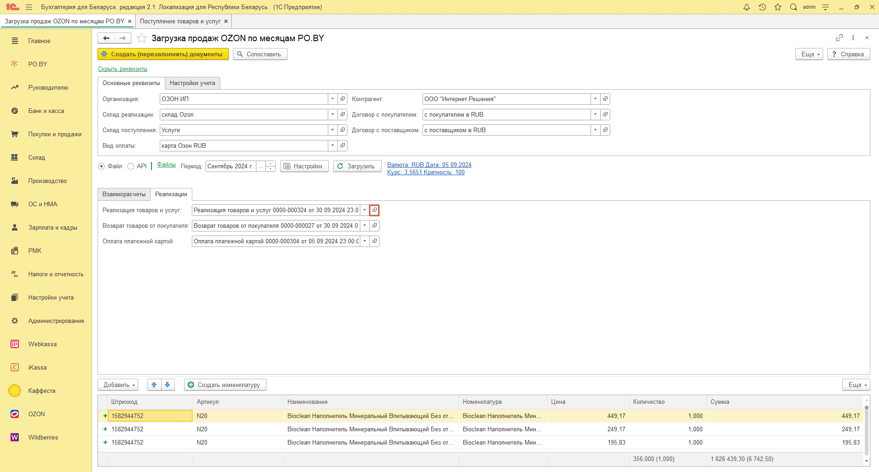Open the Справка help button
This screenshot has height=472, width=879.
click(848, 54)
